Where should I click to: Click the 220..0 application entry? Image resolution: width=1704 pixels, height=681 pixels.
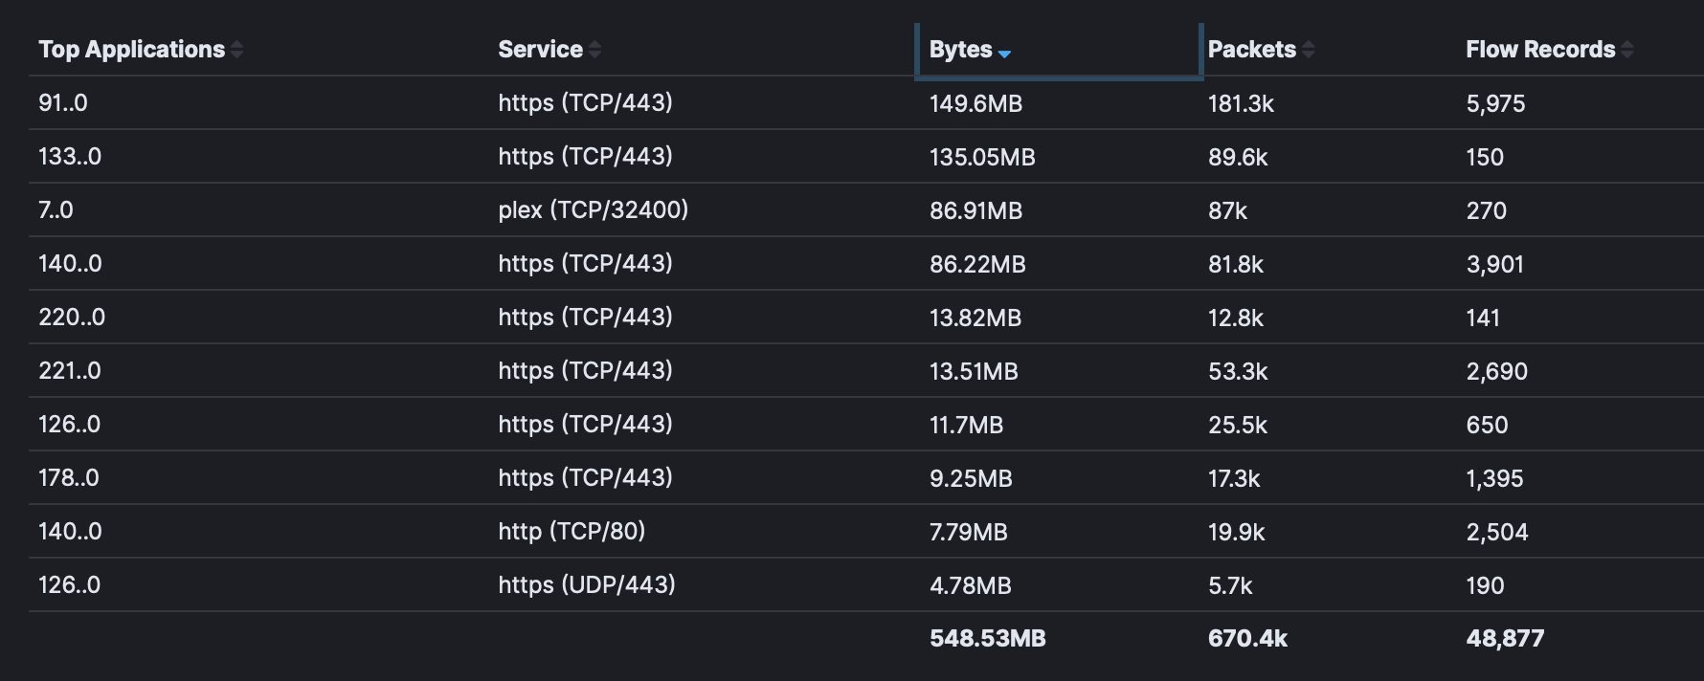pyautogui.click(x=72, y=318)
